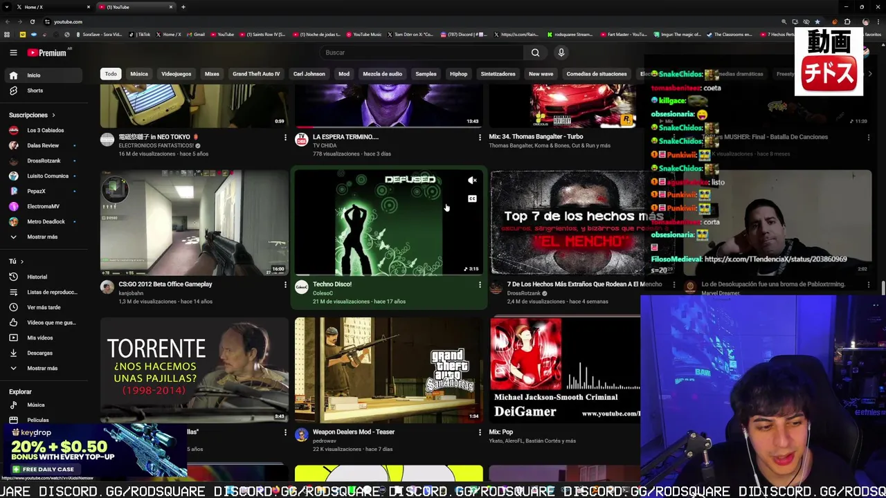
Task: Open options for CS:GO 2012 Beta video
Action: 285,284
